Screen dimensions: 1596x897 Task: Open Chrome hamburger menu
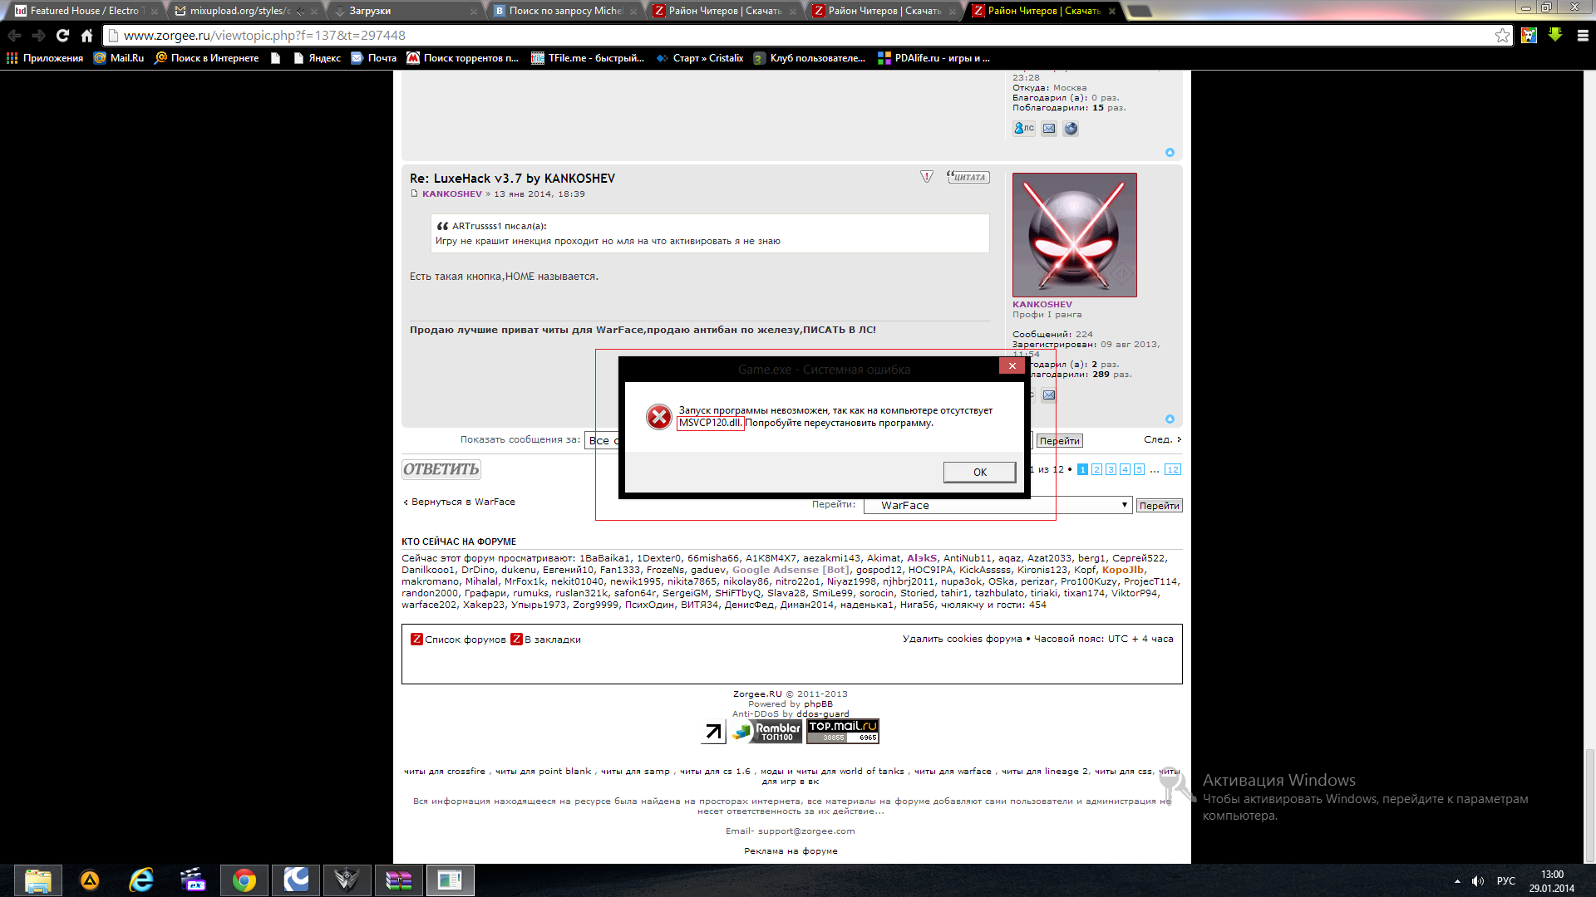point(1583,36)
